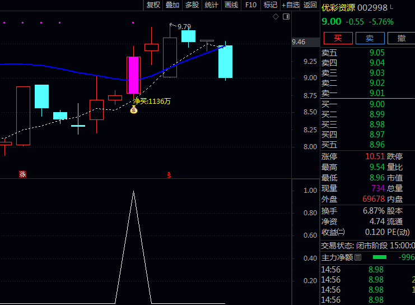Open F10 company information
The height and width of the screenshot is (305, 415).
251,5
